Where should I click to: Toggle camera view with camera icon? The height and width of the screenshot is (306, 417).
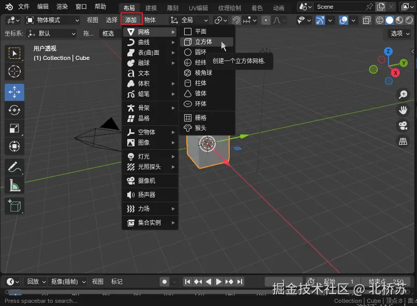coord(403,126)
